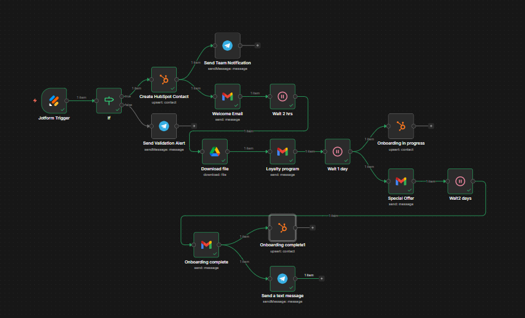The image size is (525, 318).
Task: Select the Welcome Email Gmail node
Action: 228,97
